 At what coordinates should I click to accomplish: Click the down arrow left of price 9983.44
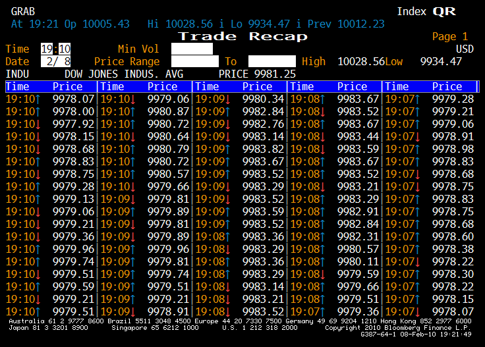tap(323, 136)
